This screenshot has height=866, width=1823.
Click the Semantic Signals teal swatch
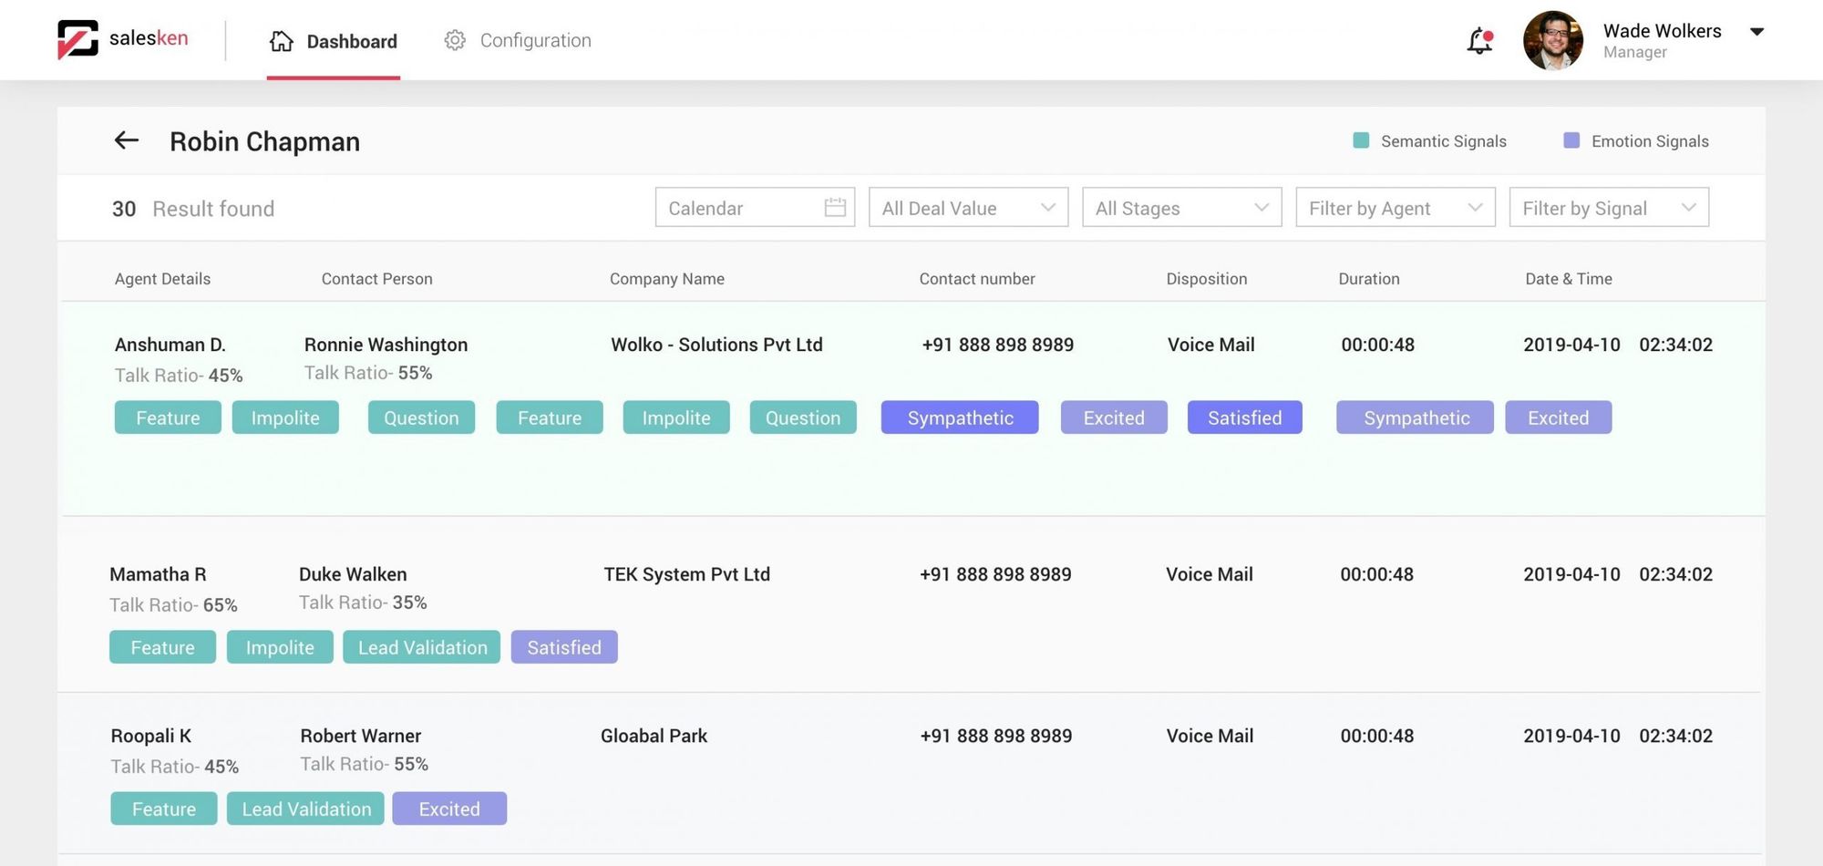[1361, 140]
